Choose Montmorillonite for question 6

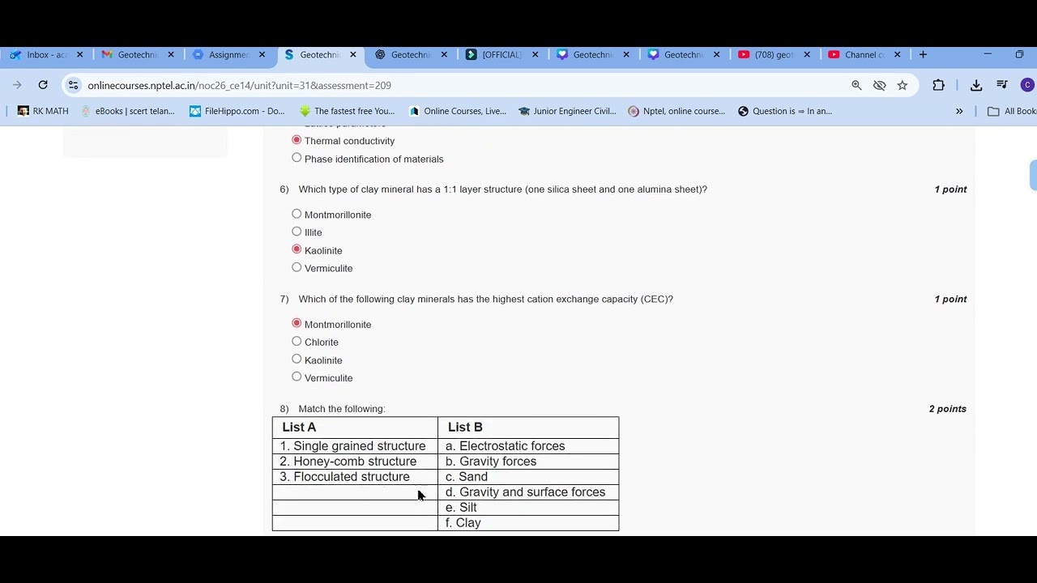[297, 214]
